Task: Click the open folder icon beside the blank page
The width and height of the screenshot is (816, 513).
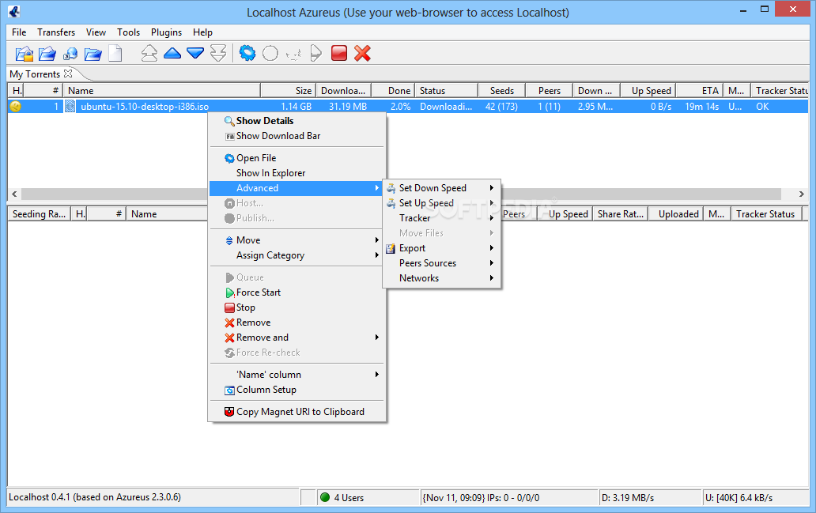Action: 93,54
